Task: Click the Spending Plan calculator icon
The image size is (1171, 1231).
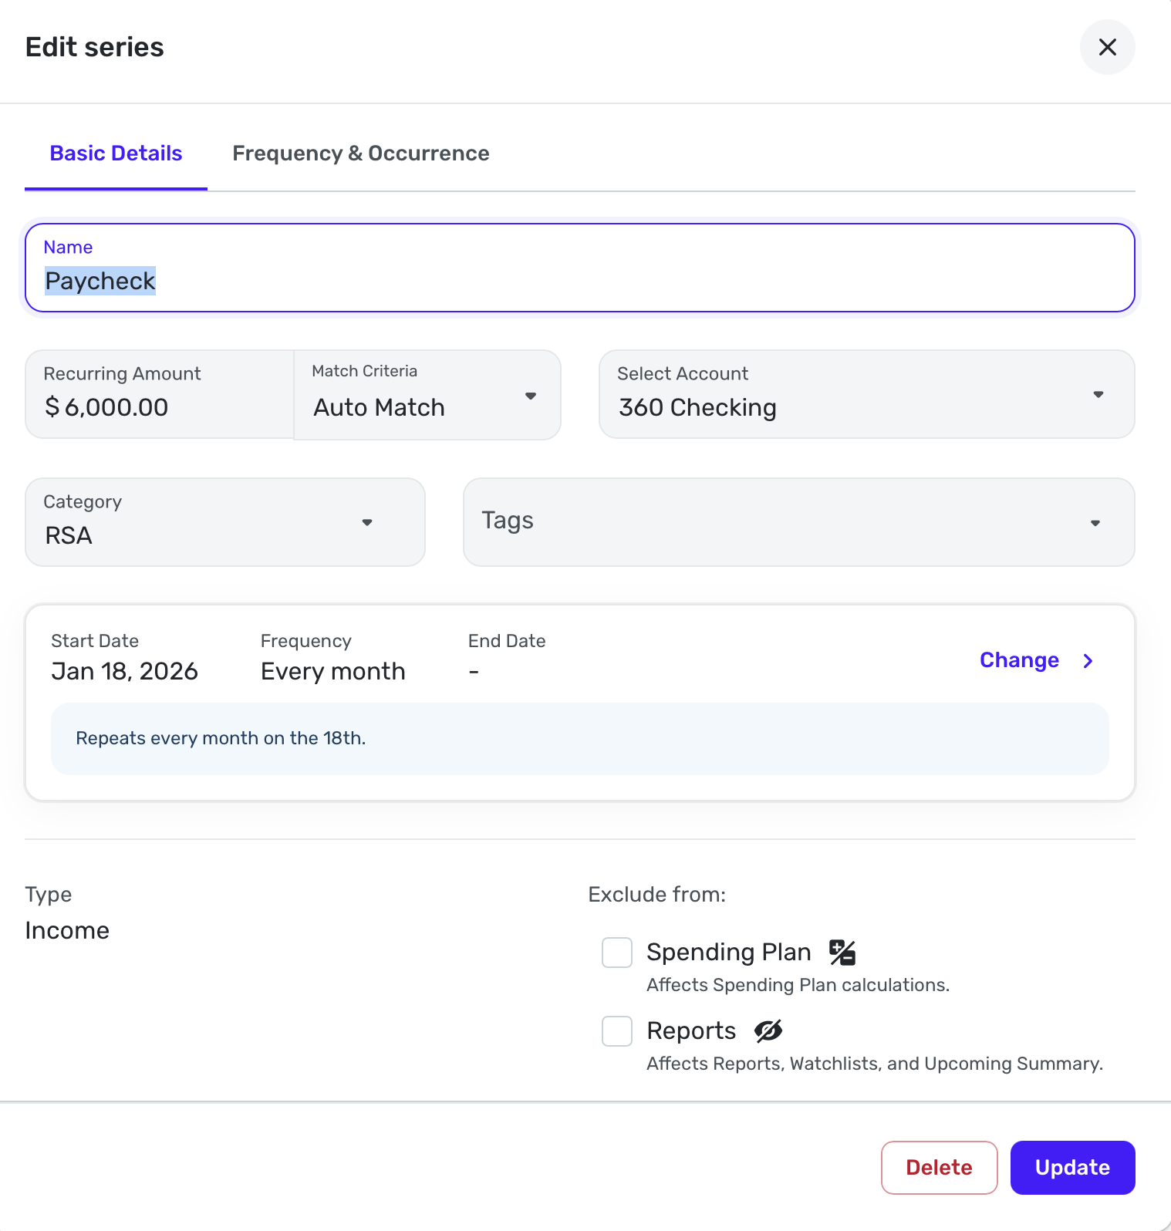Action: (x=842, y=953)
